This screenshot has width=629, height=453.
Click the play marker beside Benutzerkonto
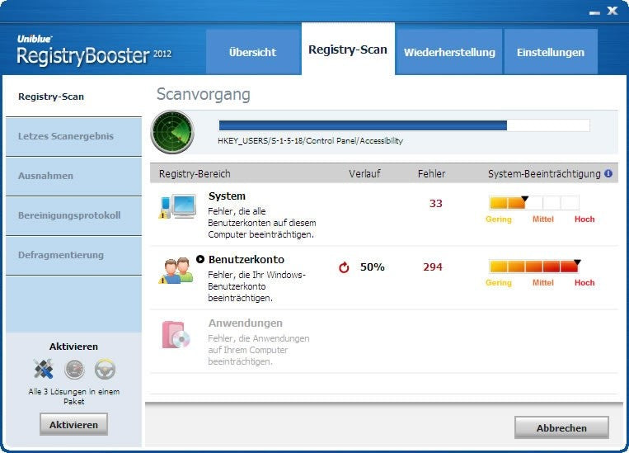(x=200, y=259)
